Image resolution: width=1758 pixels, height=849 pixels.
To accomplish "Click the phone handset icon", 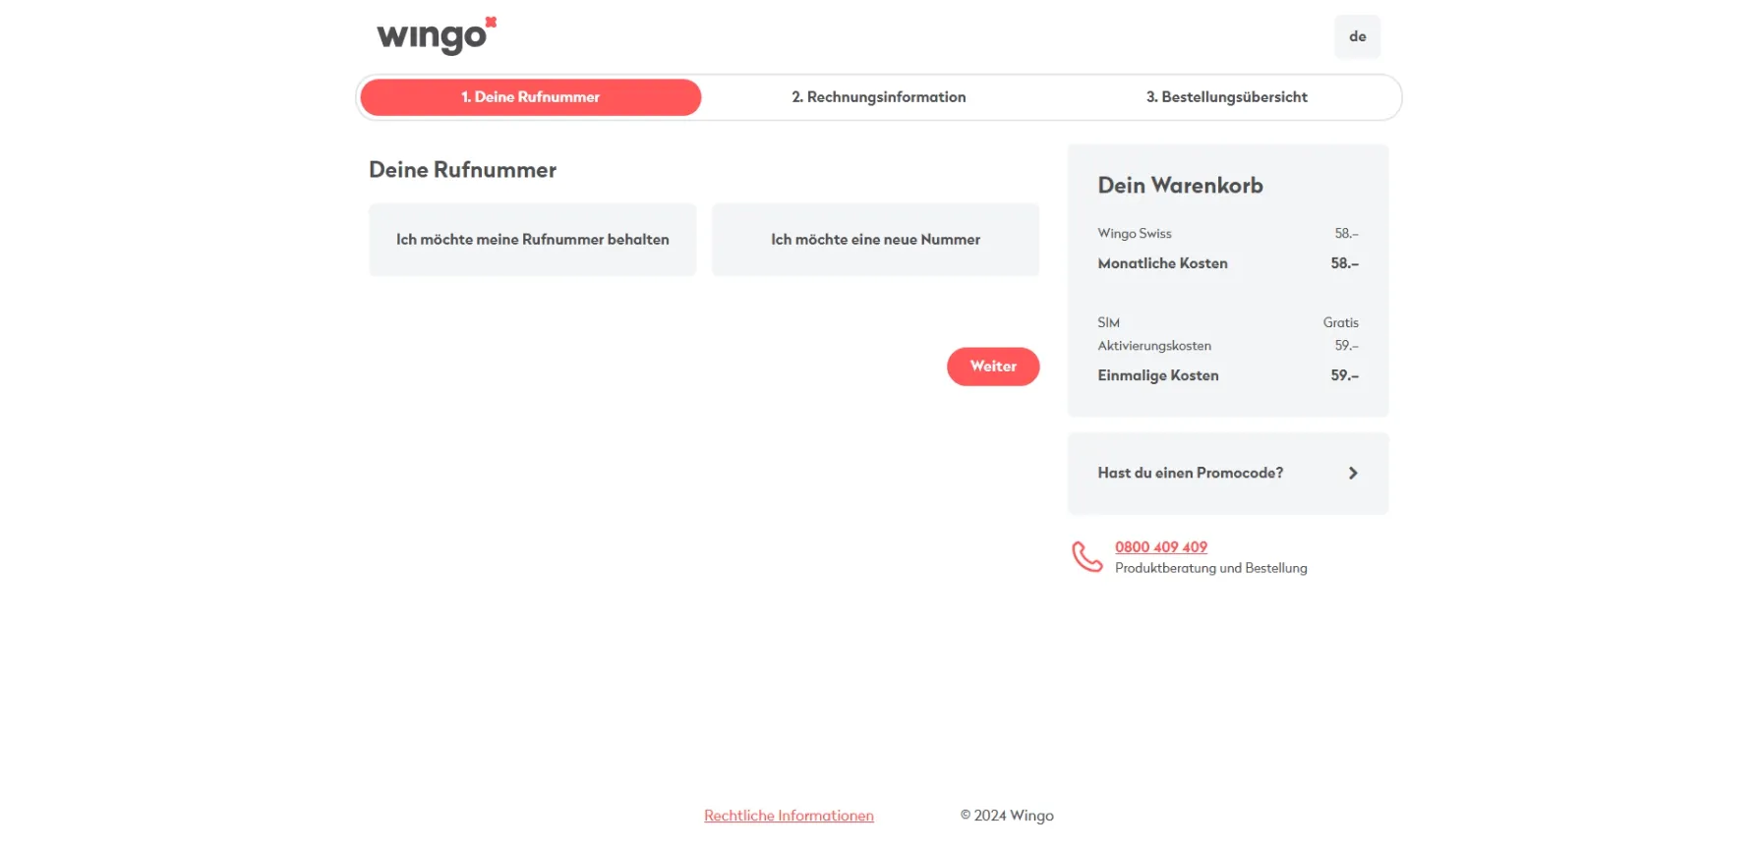I will (x=1086, y=557).
